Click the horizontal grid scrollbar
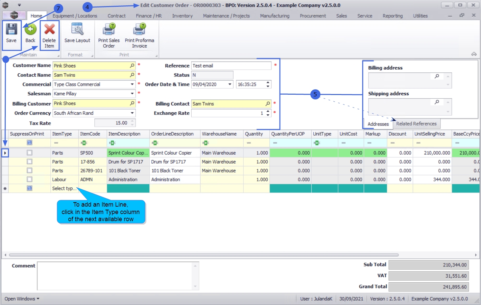The width and height of the screenshot is (481, 305). 203,255
